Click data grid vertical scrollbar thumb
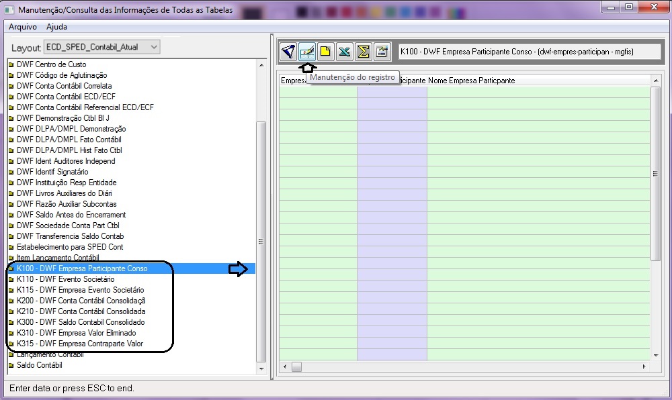Image resolution: width=672 pixels, height=400 pixels. point(656,173)
